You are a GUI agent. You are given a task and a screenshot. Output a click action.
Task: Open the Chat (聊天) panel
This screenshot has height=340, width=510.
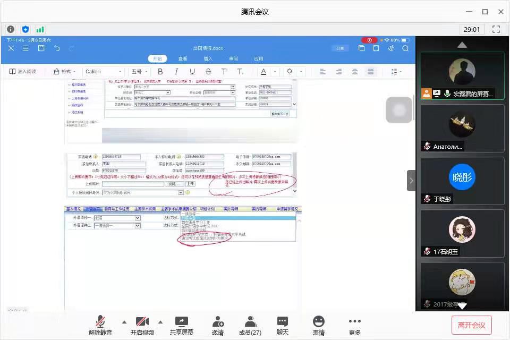[283, 325]
